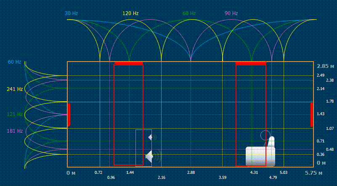
Task: Click the top-right red ceiling panel bar
Action: [x=251, y=63]
